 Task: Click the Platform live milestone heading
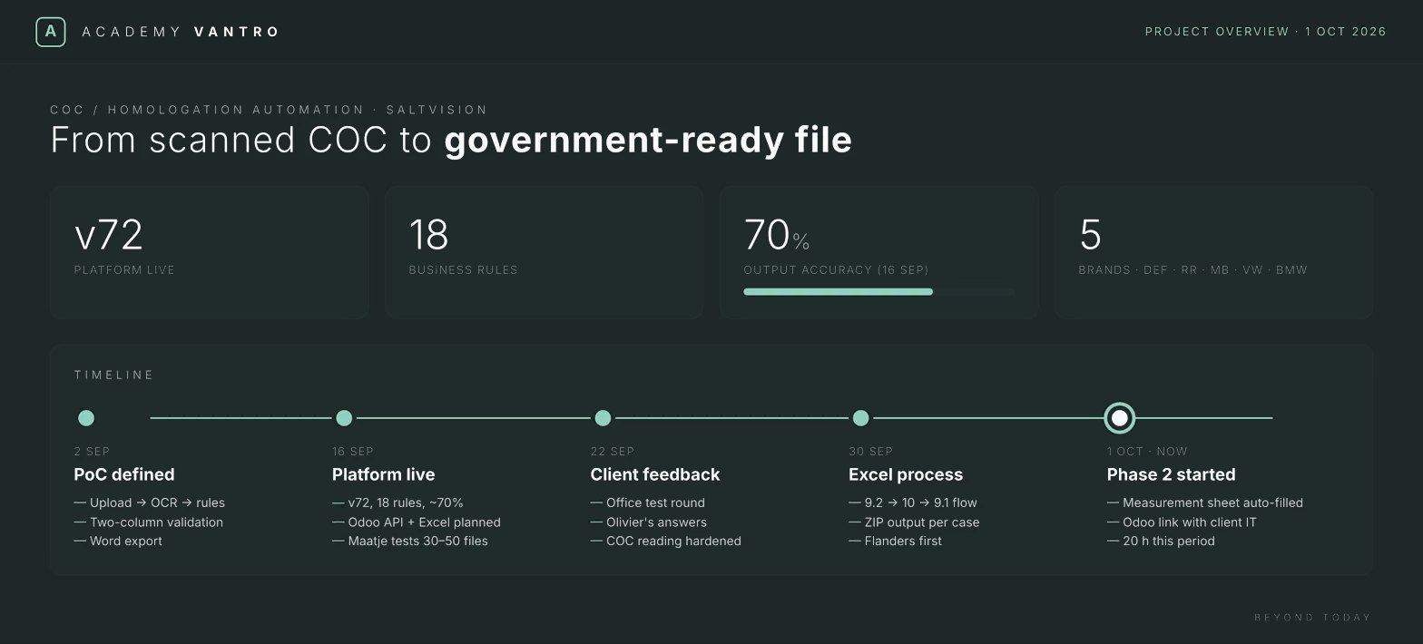tap(383, 474)
